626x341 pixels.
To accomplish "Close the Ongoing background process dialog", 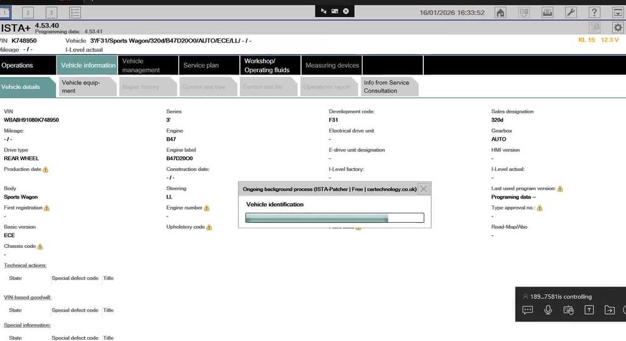I will tap(424, 189).
